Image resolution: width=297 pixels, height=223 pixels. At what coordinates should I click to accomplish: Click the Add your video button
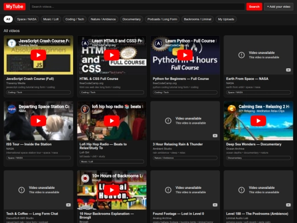click(279, 7)
